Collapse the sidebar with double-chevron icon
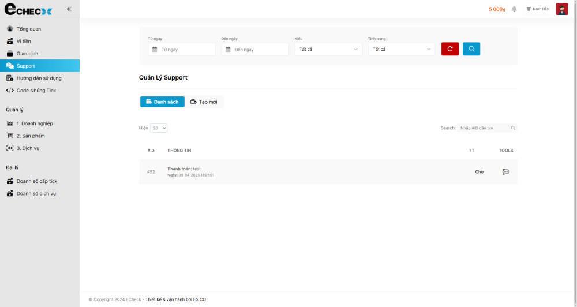Viewport: 577px width, 307px height. point(69,9)
